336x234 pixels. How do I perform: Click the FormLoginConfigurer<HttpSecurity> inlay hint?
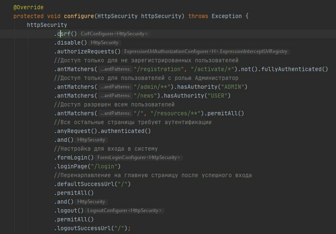point(139,157)
